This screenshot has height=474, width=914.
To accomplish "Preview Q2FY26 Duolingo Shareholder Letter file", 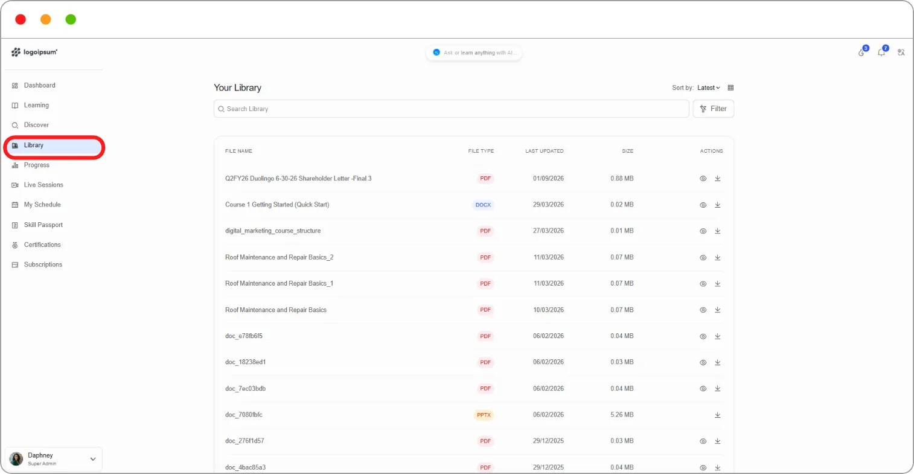I will (x=703, y=179).
